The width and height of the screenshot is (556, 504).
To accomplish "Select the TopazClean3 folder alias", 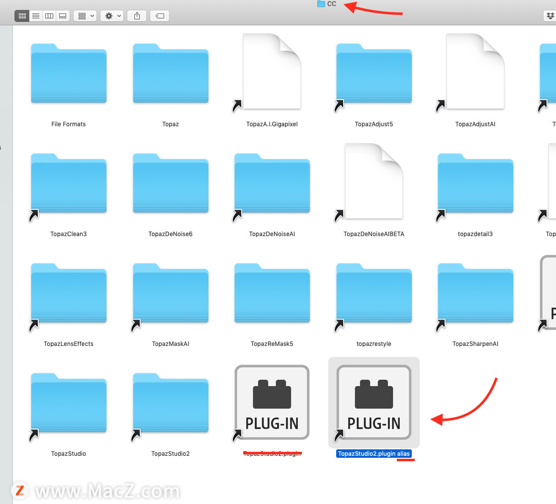I will coord(69,183).
